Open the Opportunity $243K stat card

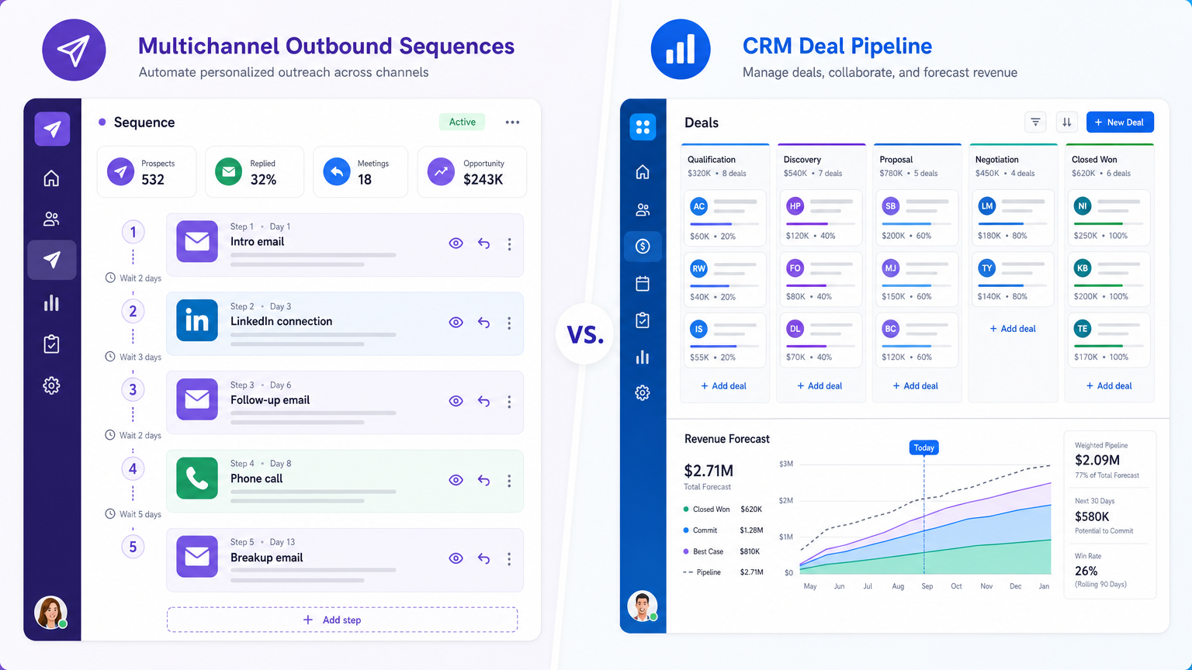(x=472, y=171)
